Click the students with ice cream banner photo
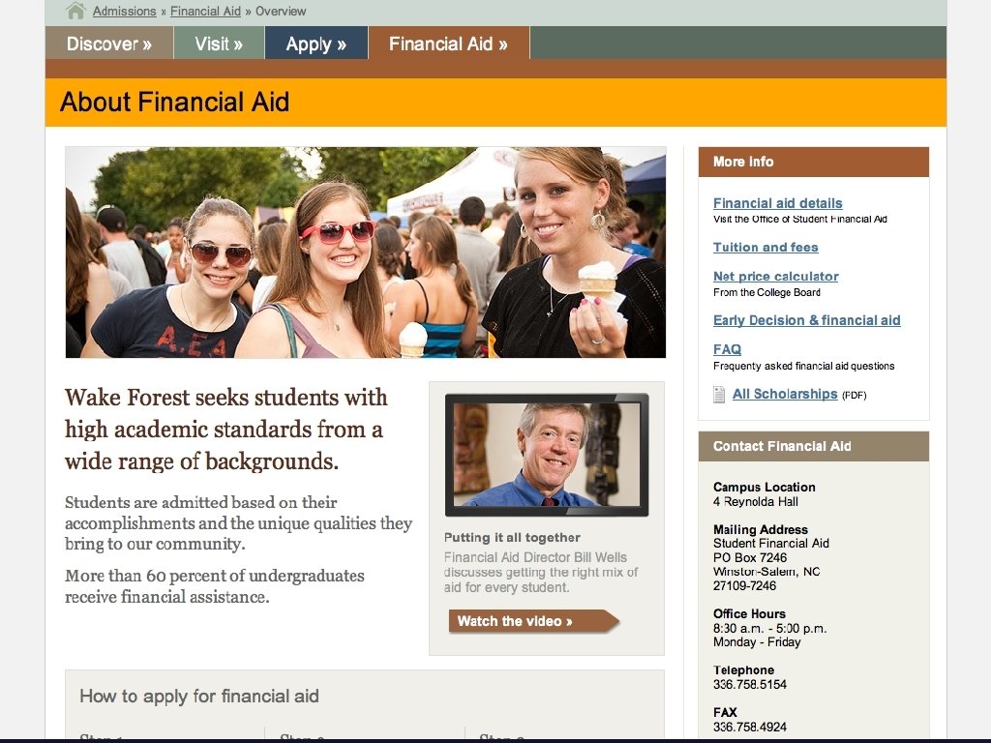This screenshot has height=743, width=991. [365, 253]
